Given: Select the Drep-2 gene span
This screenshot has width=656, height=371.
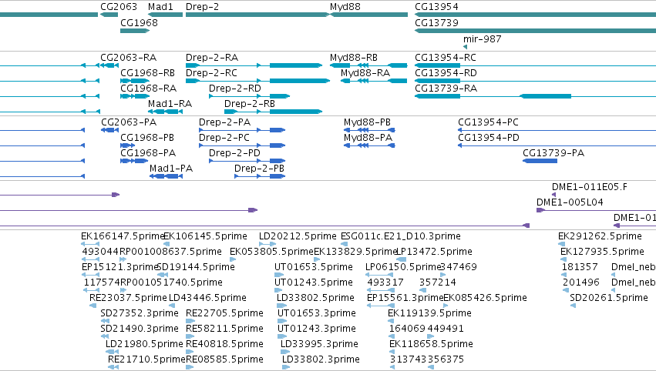Looking at the screenshot, I should 257,15.
